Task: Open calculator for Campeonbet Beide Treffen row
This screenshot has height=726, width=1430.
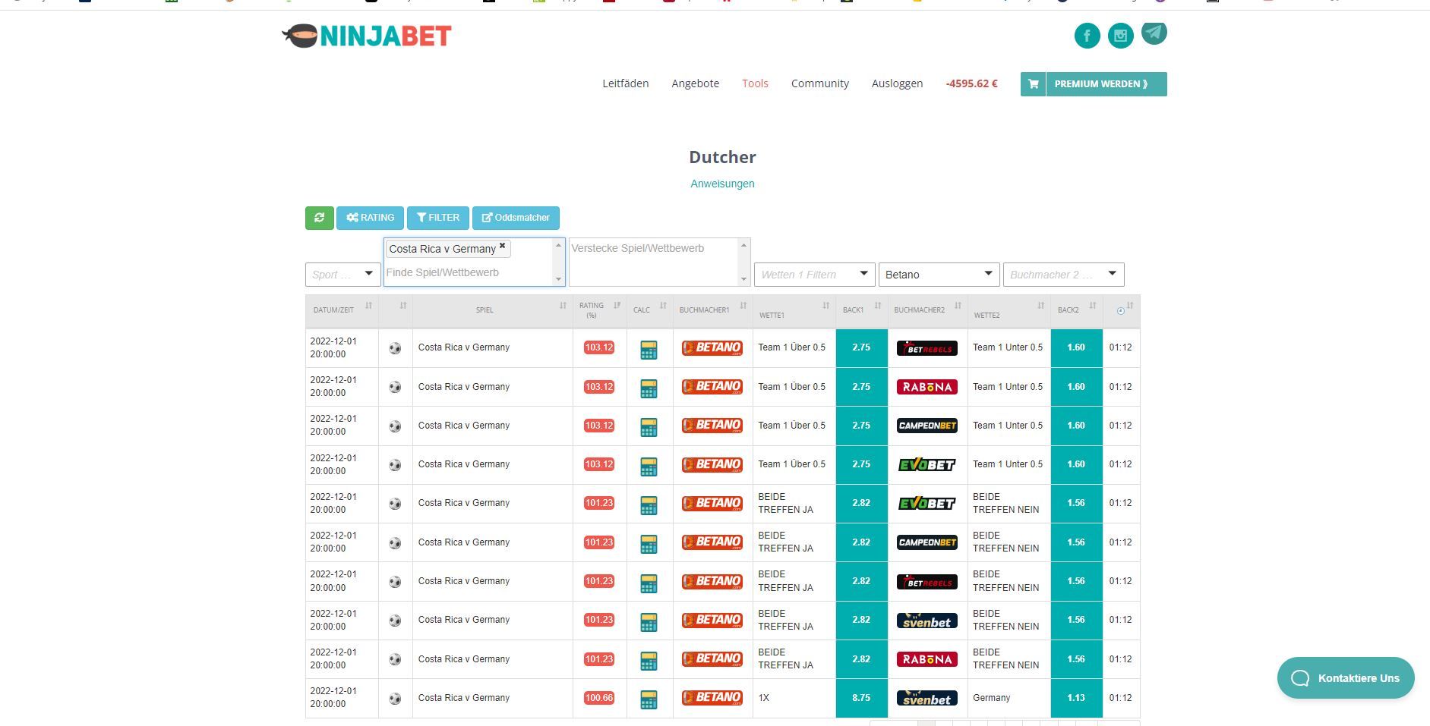Action: click(x=649, y=544)
